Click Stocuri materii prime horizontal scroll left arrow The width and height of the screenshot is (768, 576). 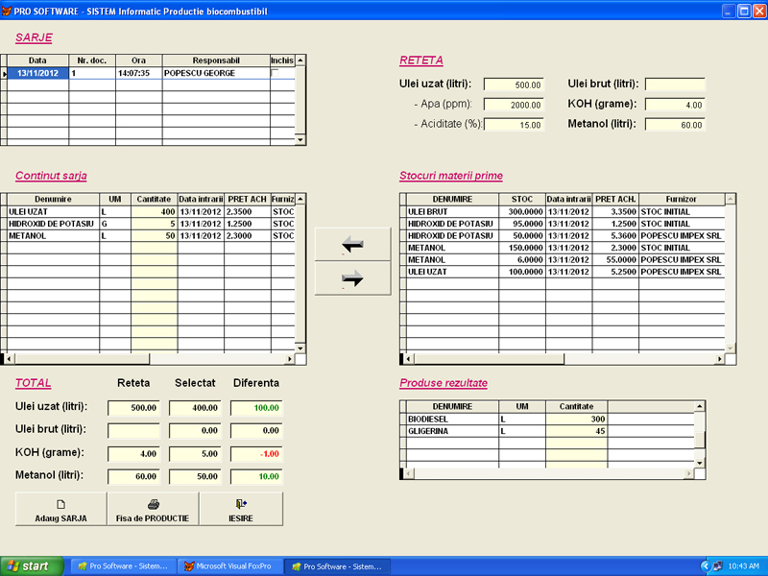pos(409,359)
